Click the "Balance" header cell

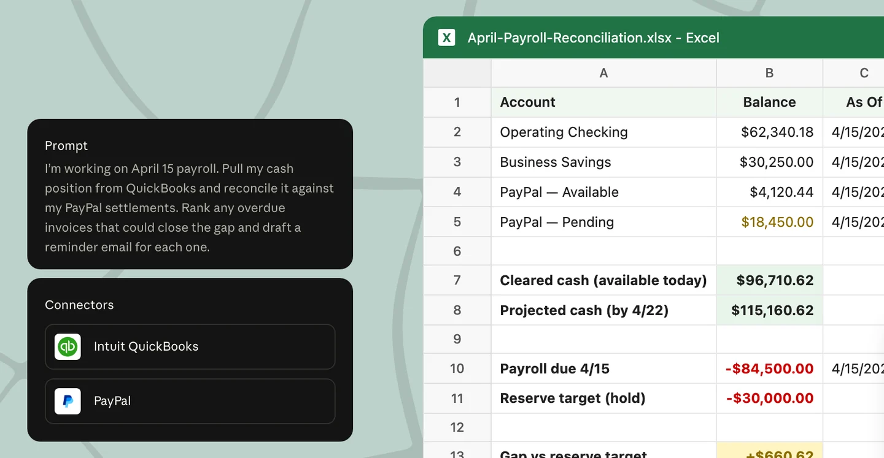(x=769, y=102)
